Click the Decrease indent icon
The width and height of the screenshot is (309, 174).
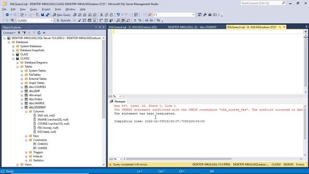point(147,20)
